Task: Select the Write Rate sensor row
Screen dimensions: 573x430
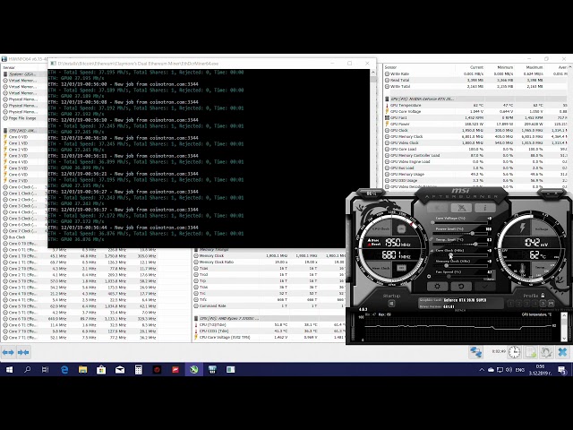Action: [475, 73]
